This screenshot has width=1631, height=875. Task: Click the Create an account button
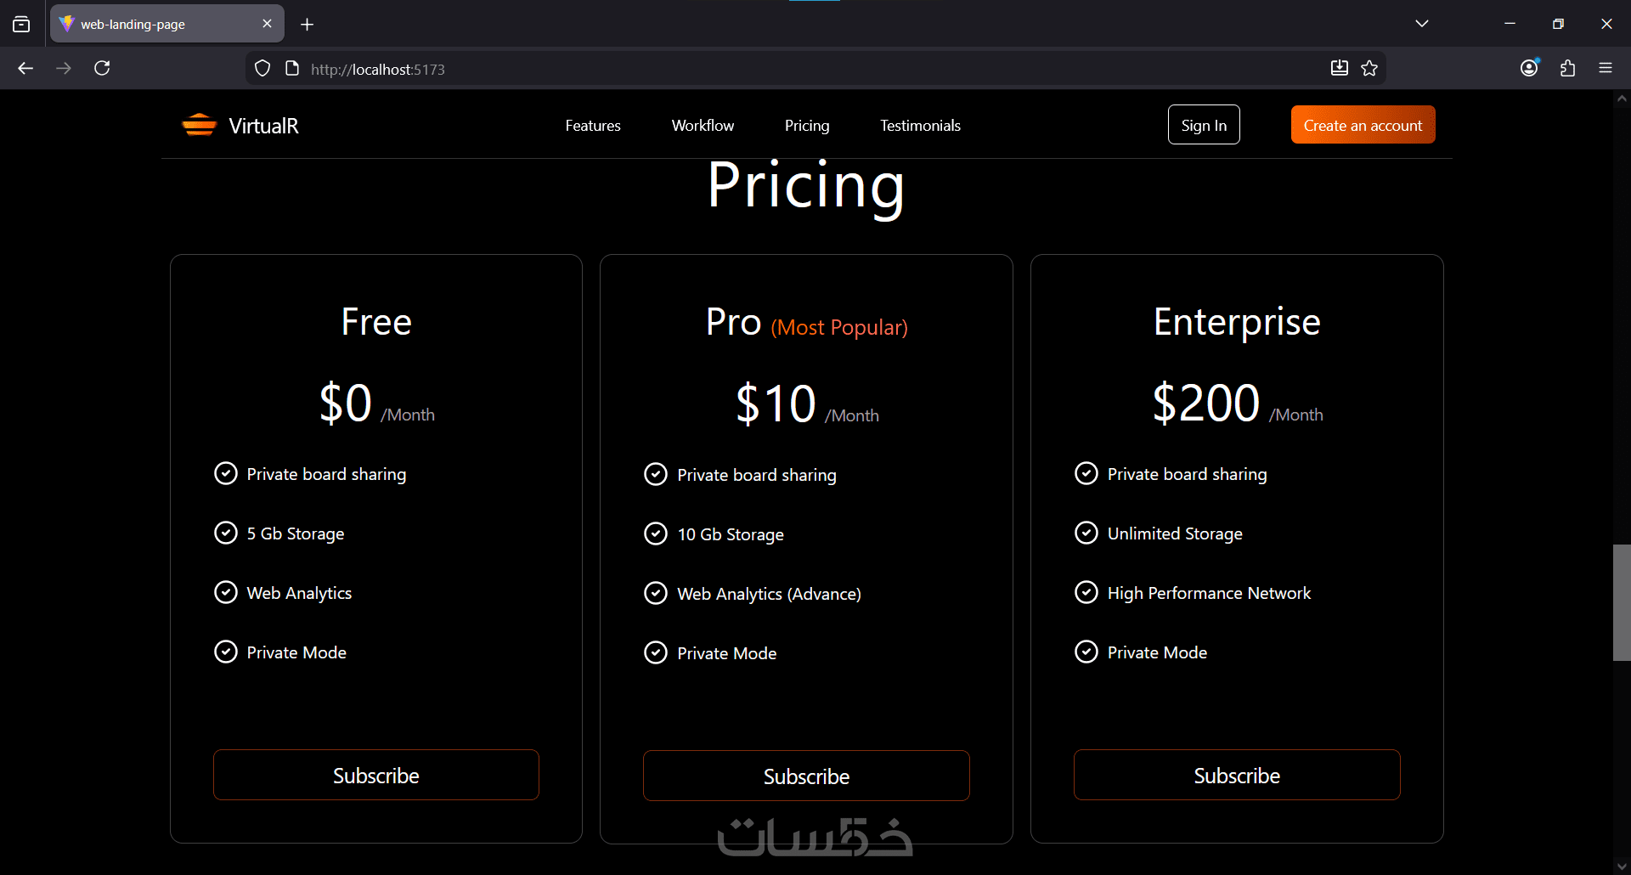(1363, 125)
